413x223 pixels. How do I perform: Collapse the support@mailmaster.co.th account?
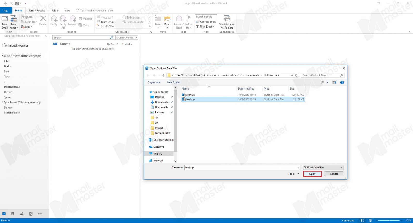coord(2,56)
